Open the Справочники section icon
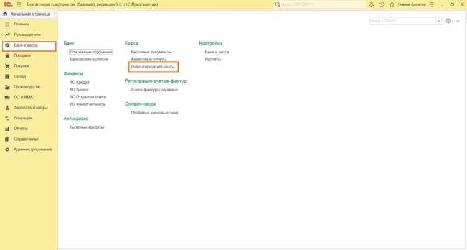Screen dimensions: 467x250 coord(7,139)
